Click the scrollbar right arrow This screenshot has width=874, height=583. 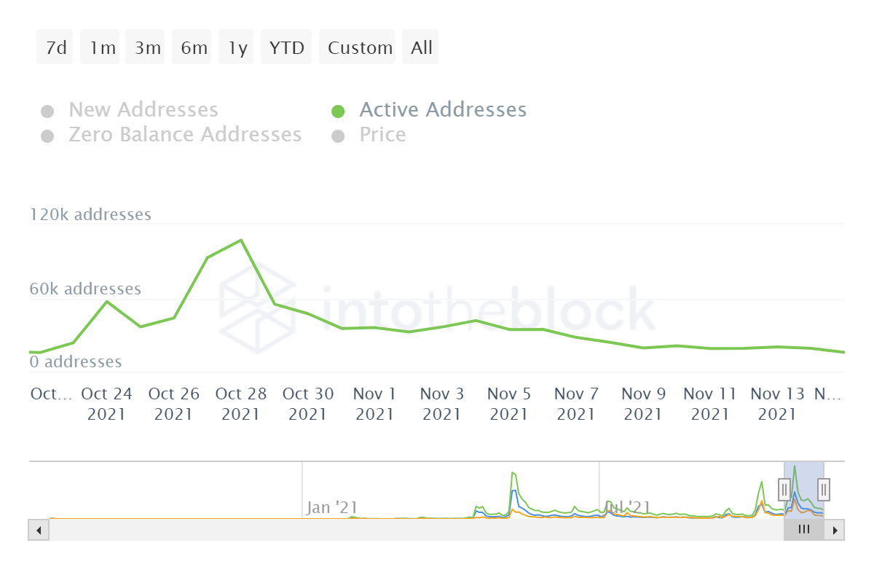[x=835, y=530]
